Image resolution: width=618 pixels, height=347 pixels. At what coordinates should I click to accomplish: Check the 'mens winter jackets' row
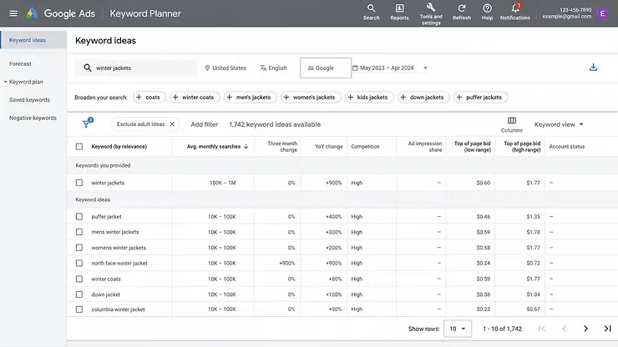click(x=79, y=232)
